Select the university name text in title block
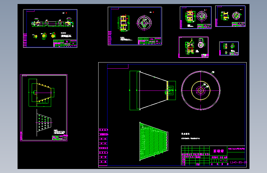The image size is (267, 173). tap(236, 149)
